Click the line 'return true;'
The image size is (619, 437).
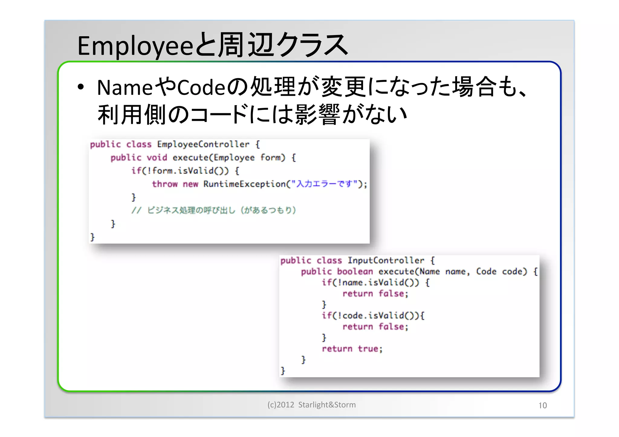(x=352, y=349)
